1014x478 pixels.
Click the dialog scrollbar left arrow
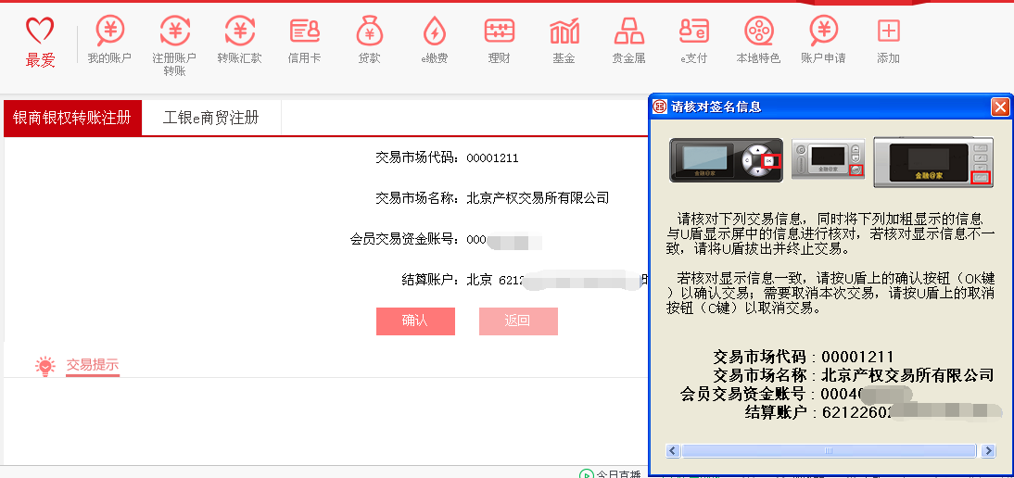click(x=673, y=451)
